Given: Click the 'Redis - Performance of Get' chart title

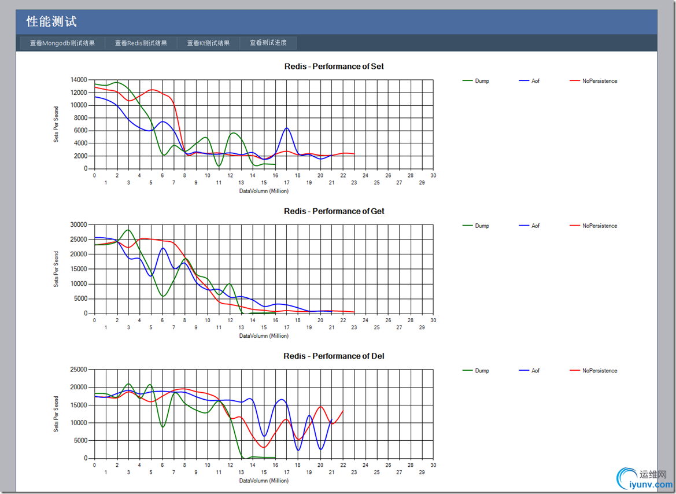Looking at the screenshot, I should (334, 211).
